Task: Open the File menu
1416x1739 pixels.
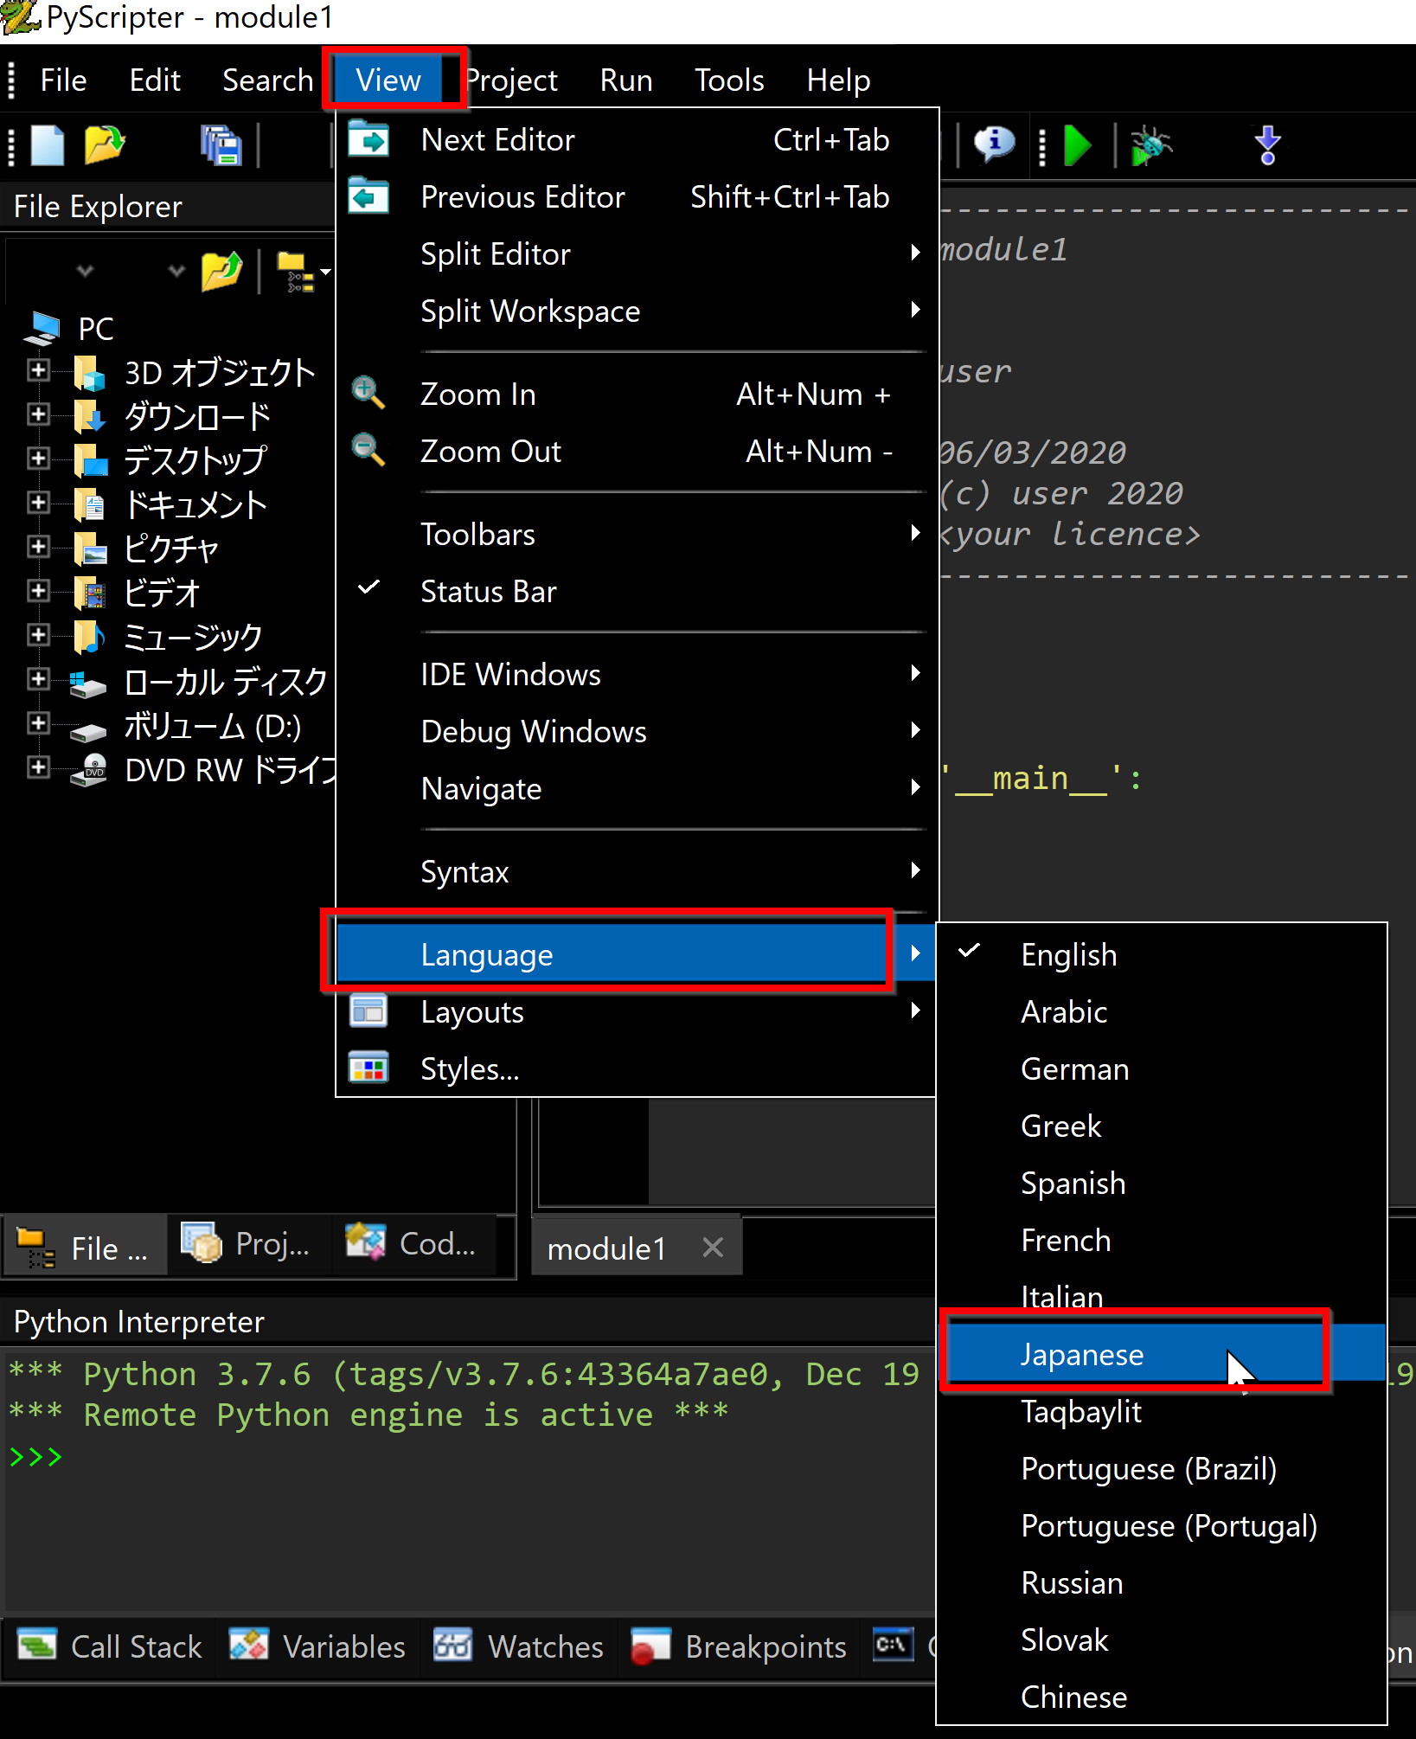Action: pos(63,80)
